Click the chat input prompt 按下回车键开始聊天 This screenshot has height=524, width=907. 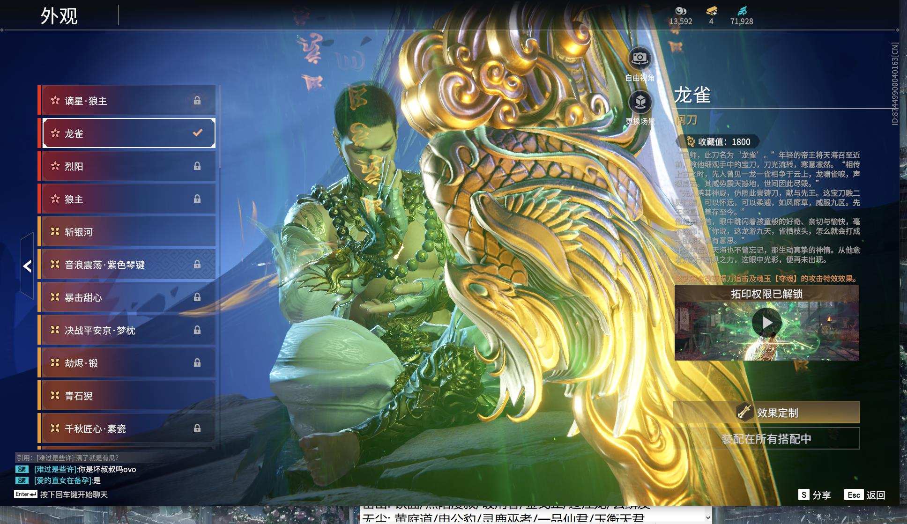[74, 494]
